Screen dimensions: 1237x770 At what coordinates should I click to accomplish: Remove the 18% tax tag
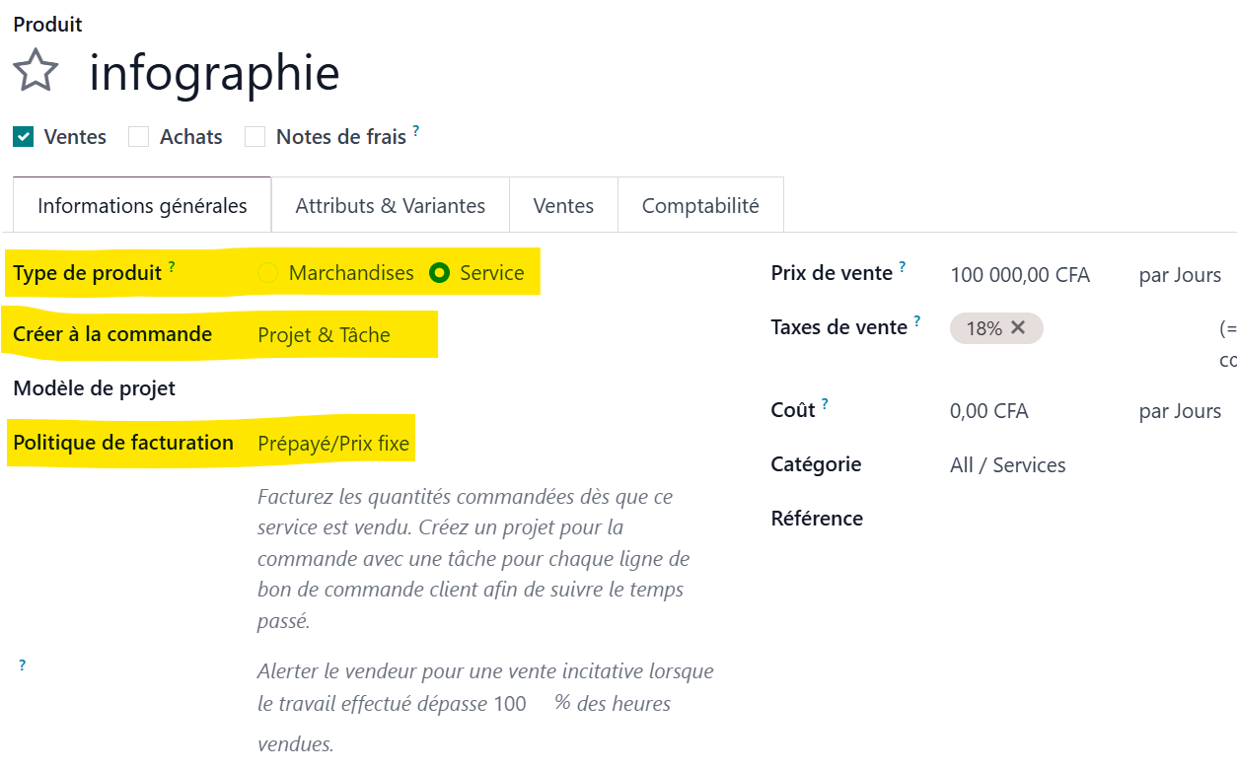[1018, 328]
